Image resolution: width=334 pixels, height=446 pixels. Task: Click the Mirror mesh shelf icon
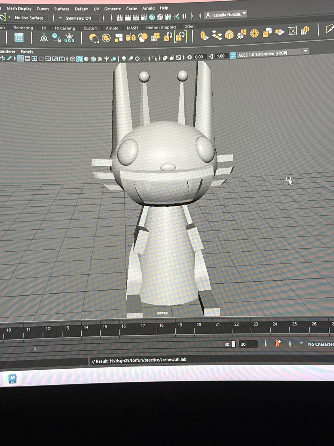131,37
